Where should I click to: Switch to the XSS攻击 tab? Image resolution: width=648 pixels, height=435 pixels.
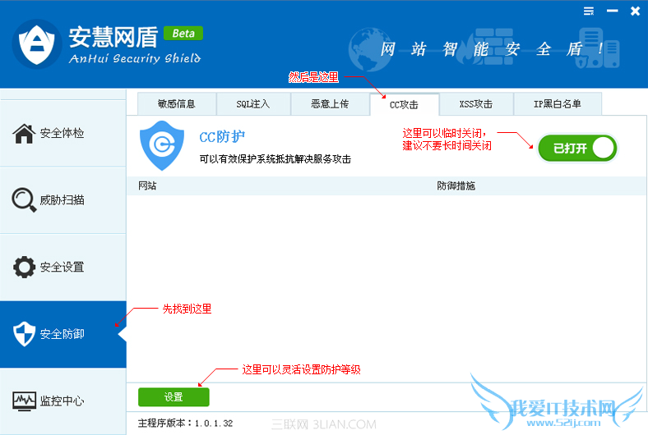click(476, 104)
